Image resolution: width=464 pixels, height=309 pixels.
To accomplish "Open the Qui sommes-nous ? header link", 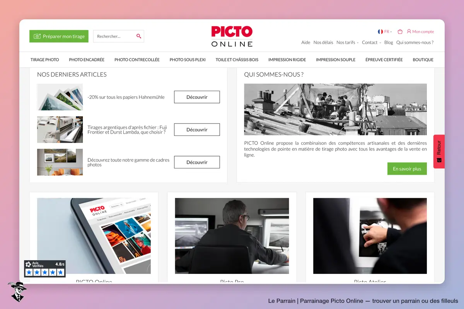I will coord(415,42).
